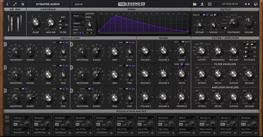This screenshot has width=263, height=137.
Task: Open the info panel icon
Action: point(7,4)
